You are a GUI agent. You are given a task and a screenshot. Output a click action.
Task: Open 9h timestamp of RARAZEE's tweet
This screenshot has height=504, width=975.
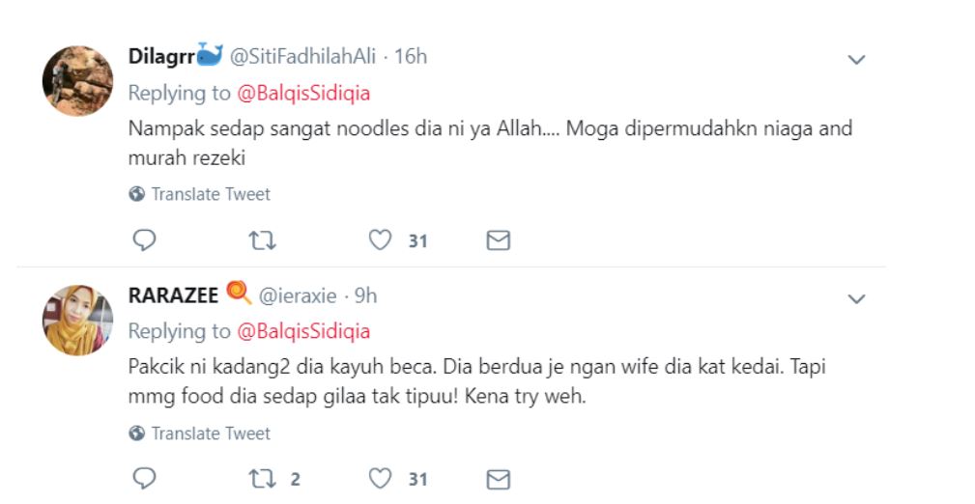click(365, 295)
